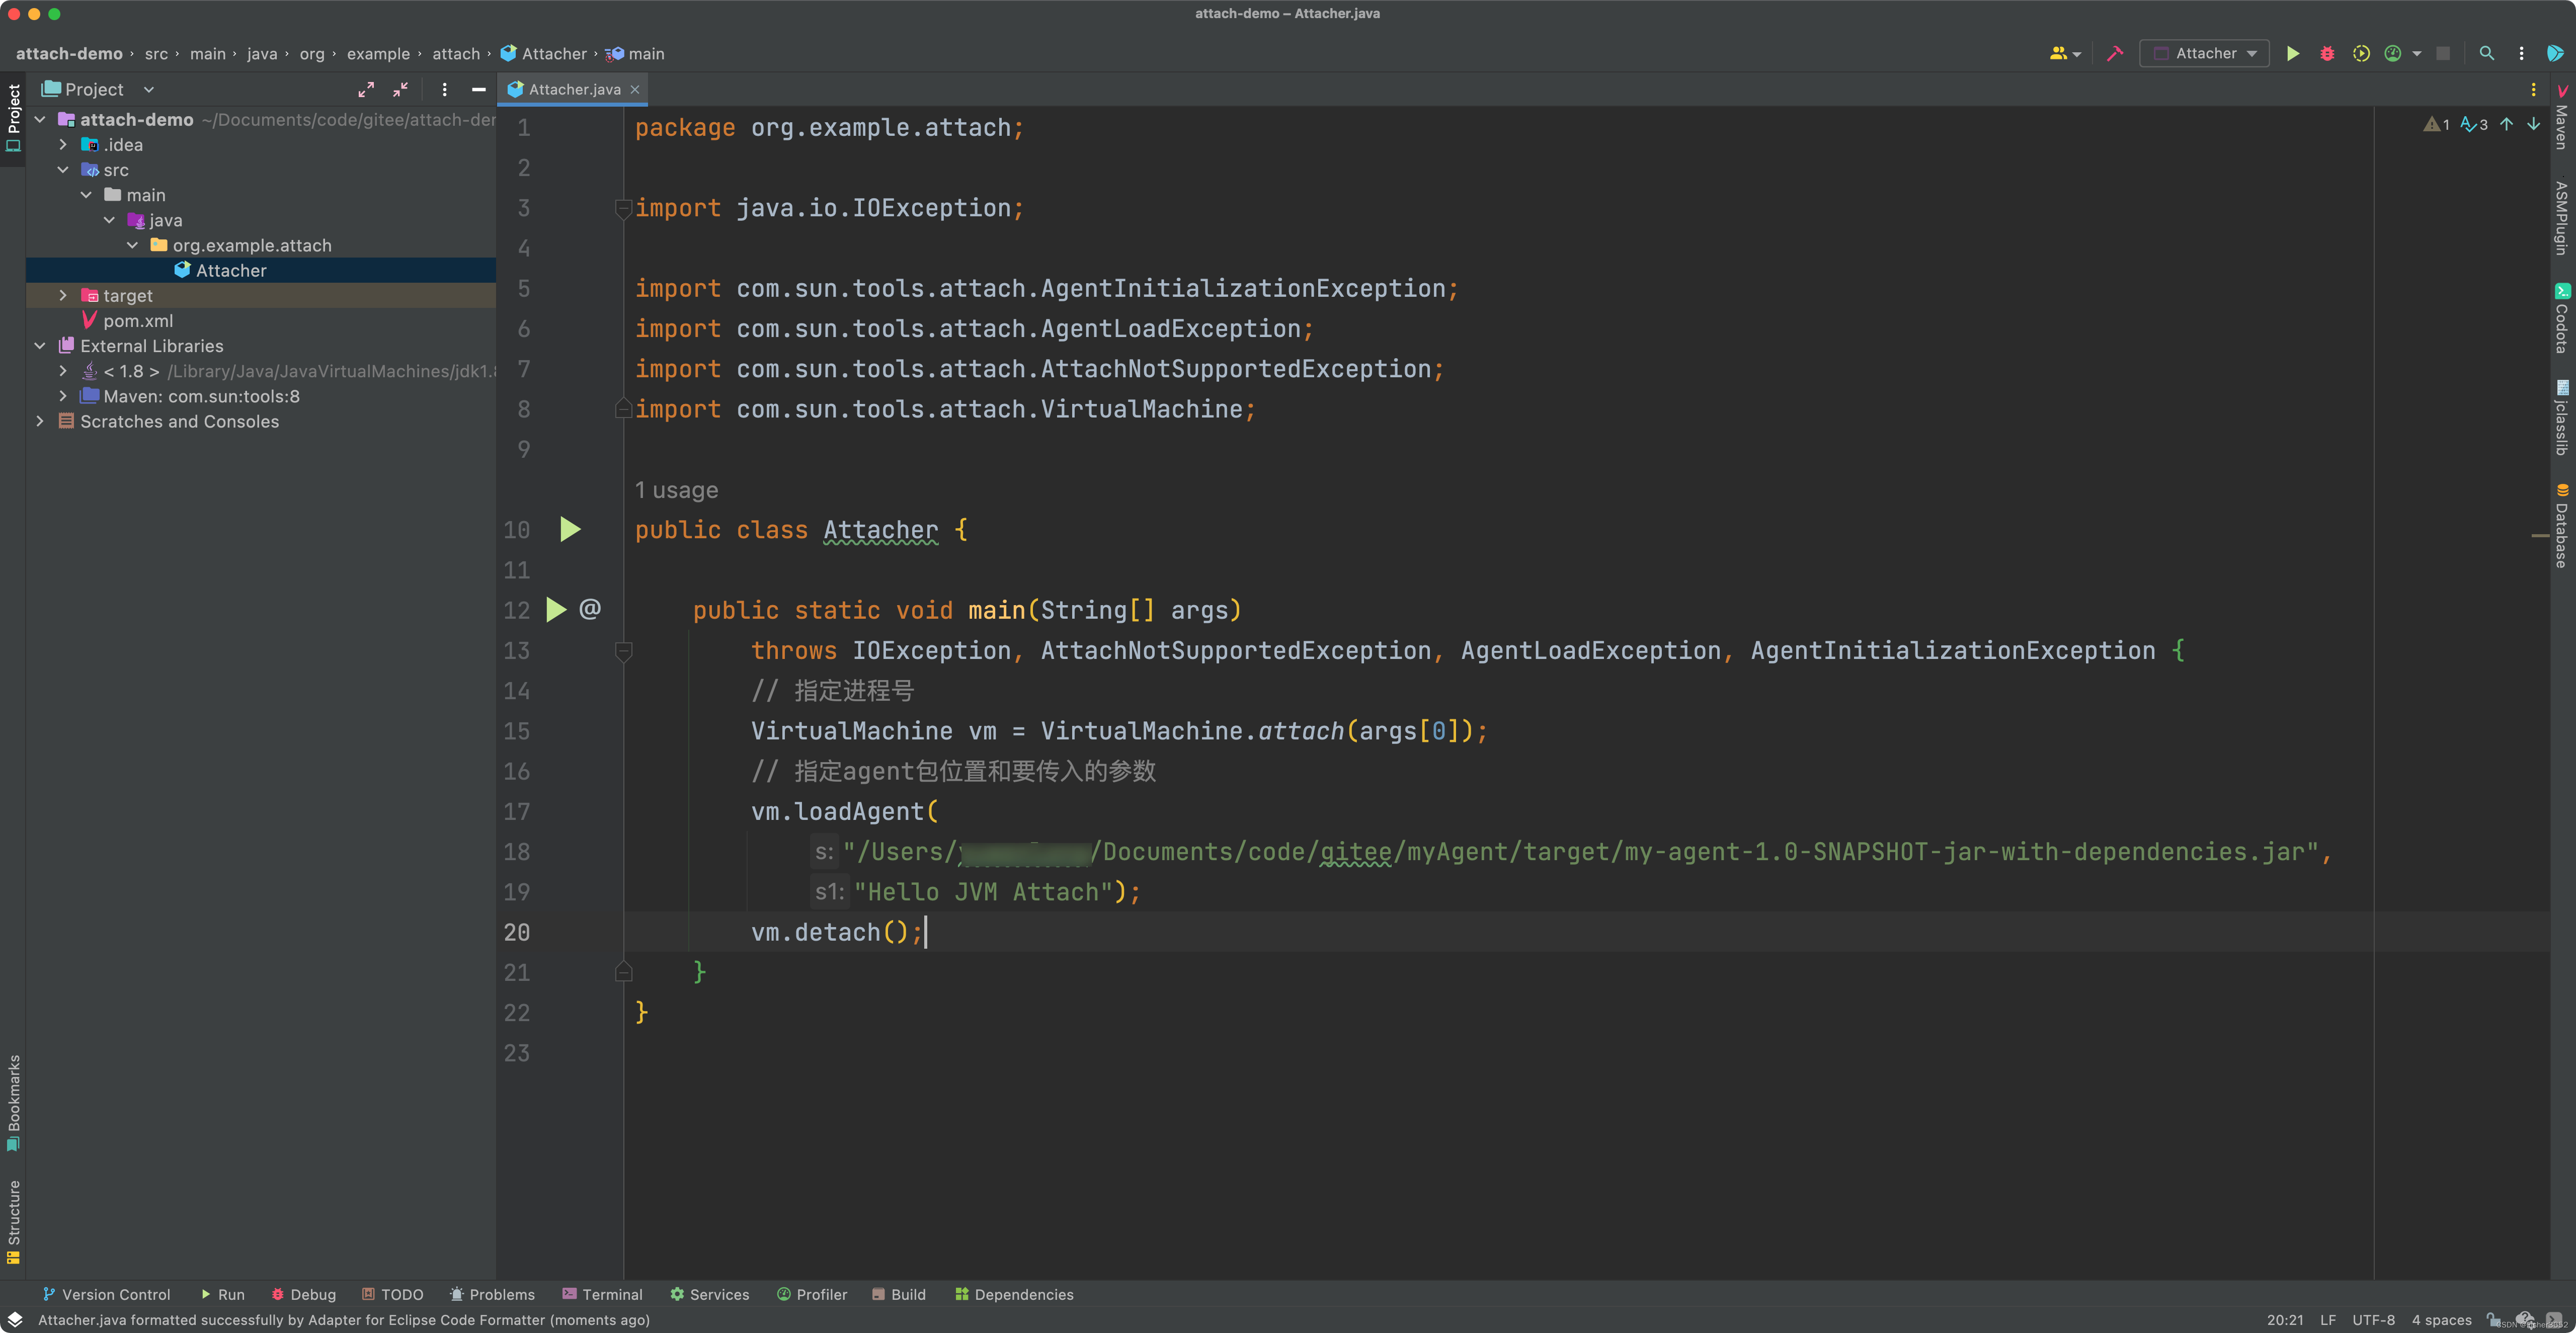Open the Terminal tool tab
The height and width of the screenshot is (1333, 2576).
point(602,1294)
